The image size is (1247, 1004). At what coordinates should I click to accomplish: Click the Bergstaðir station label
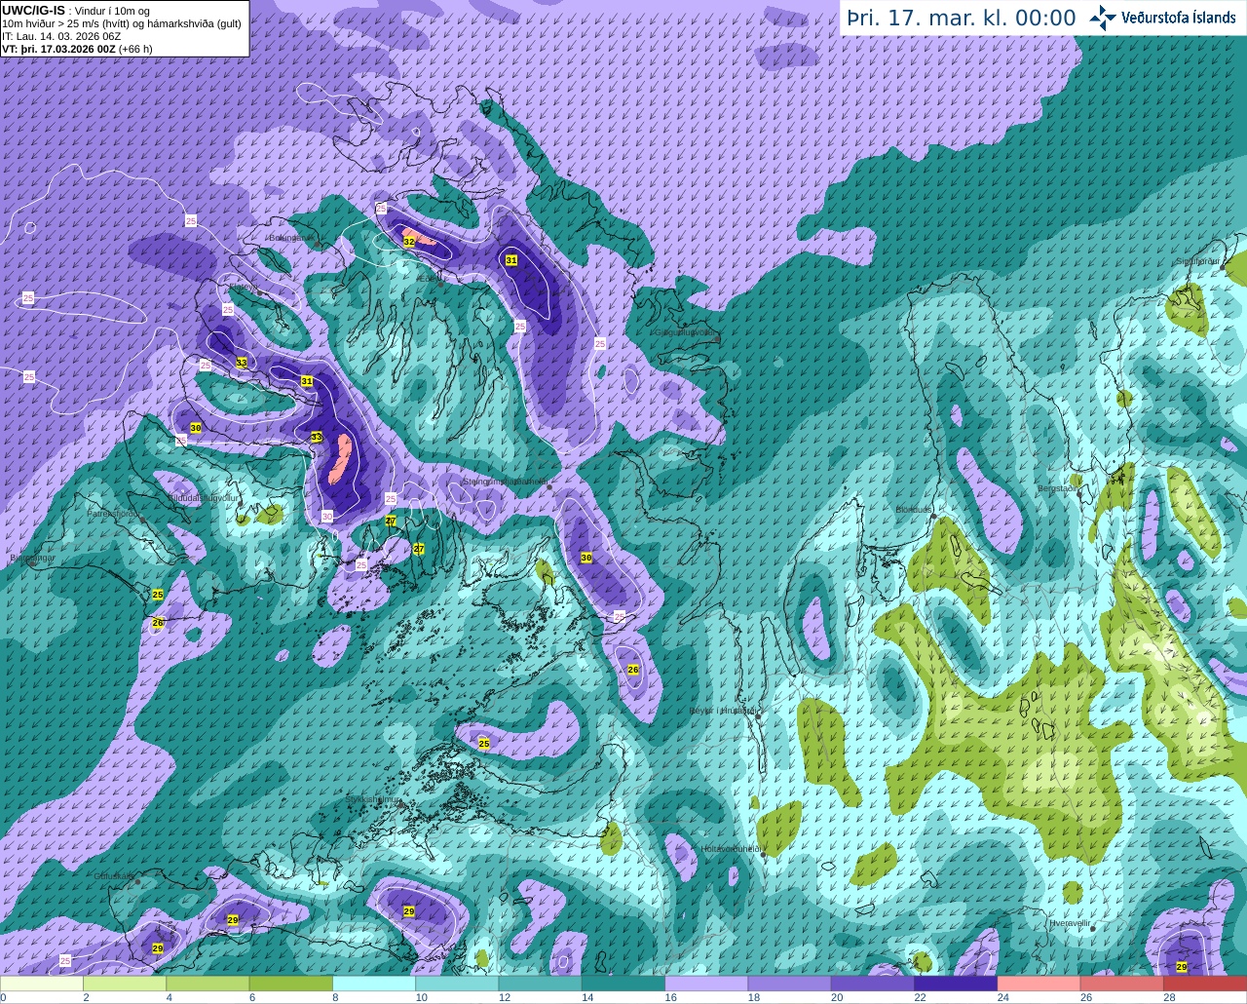pos(1057,488)
